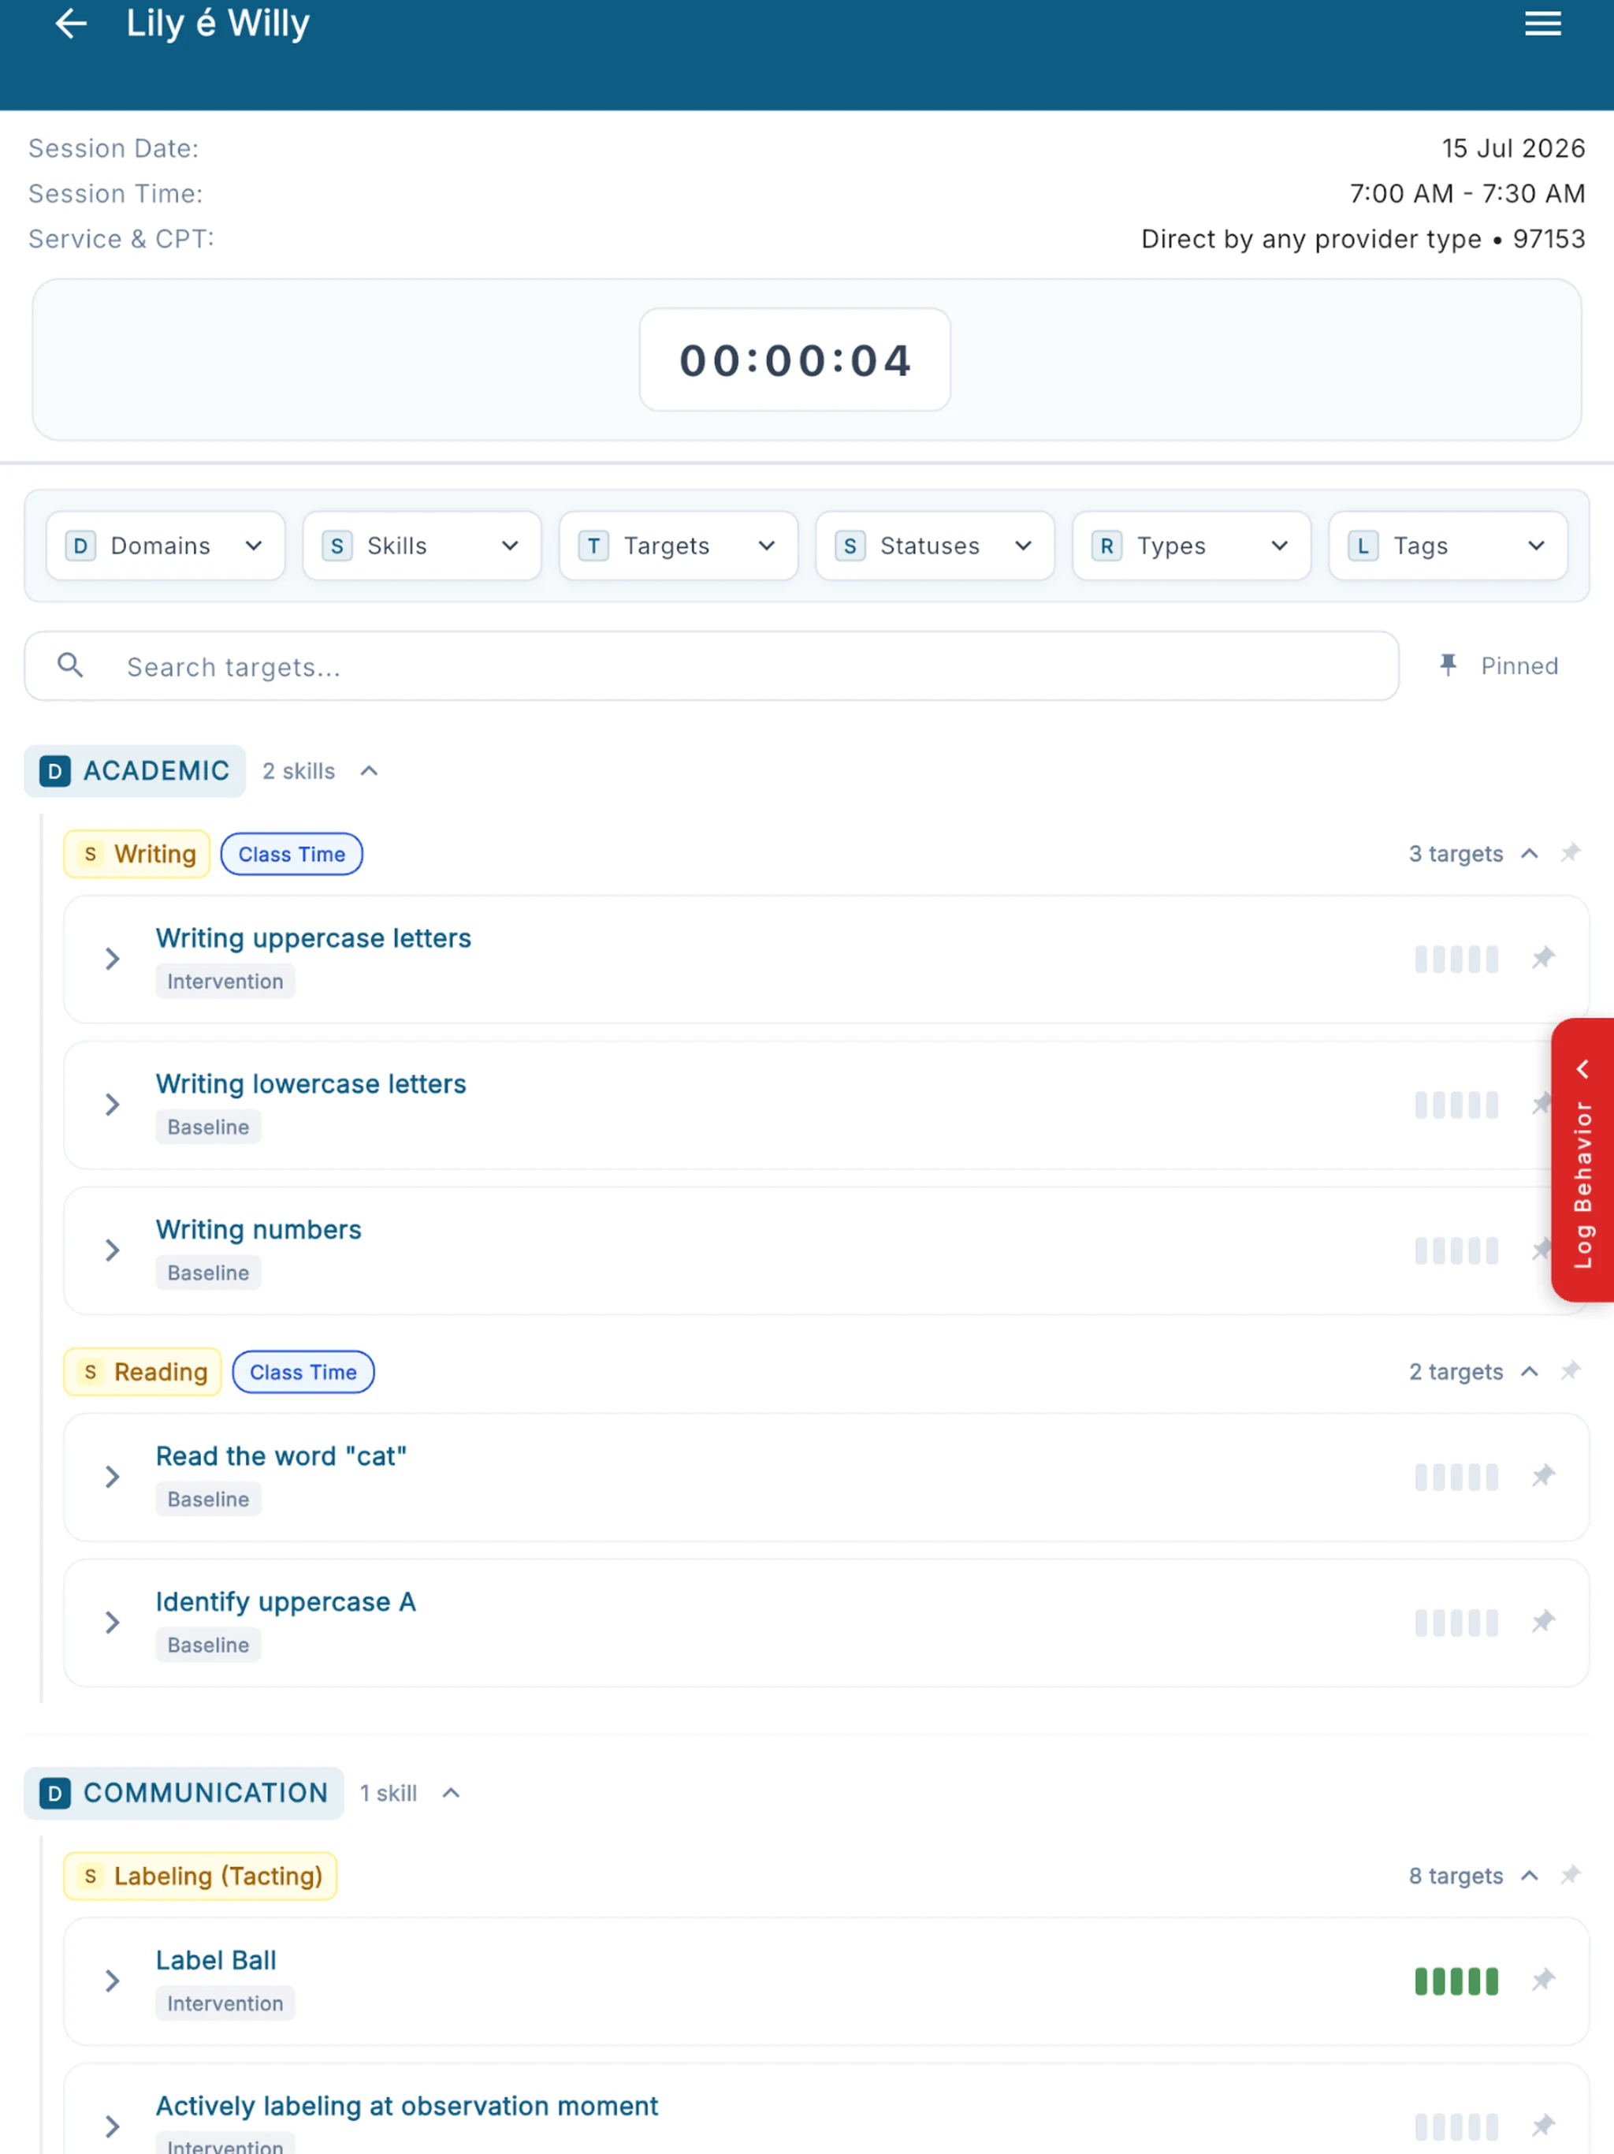Collapse the COMMUNICATION domain section
1614x2154 pixels.
(451, 1793)
